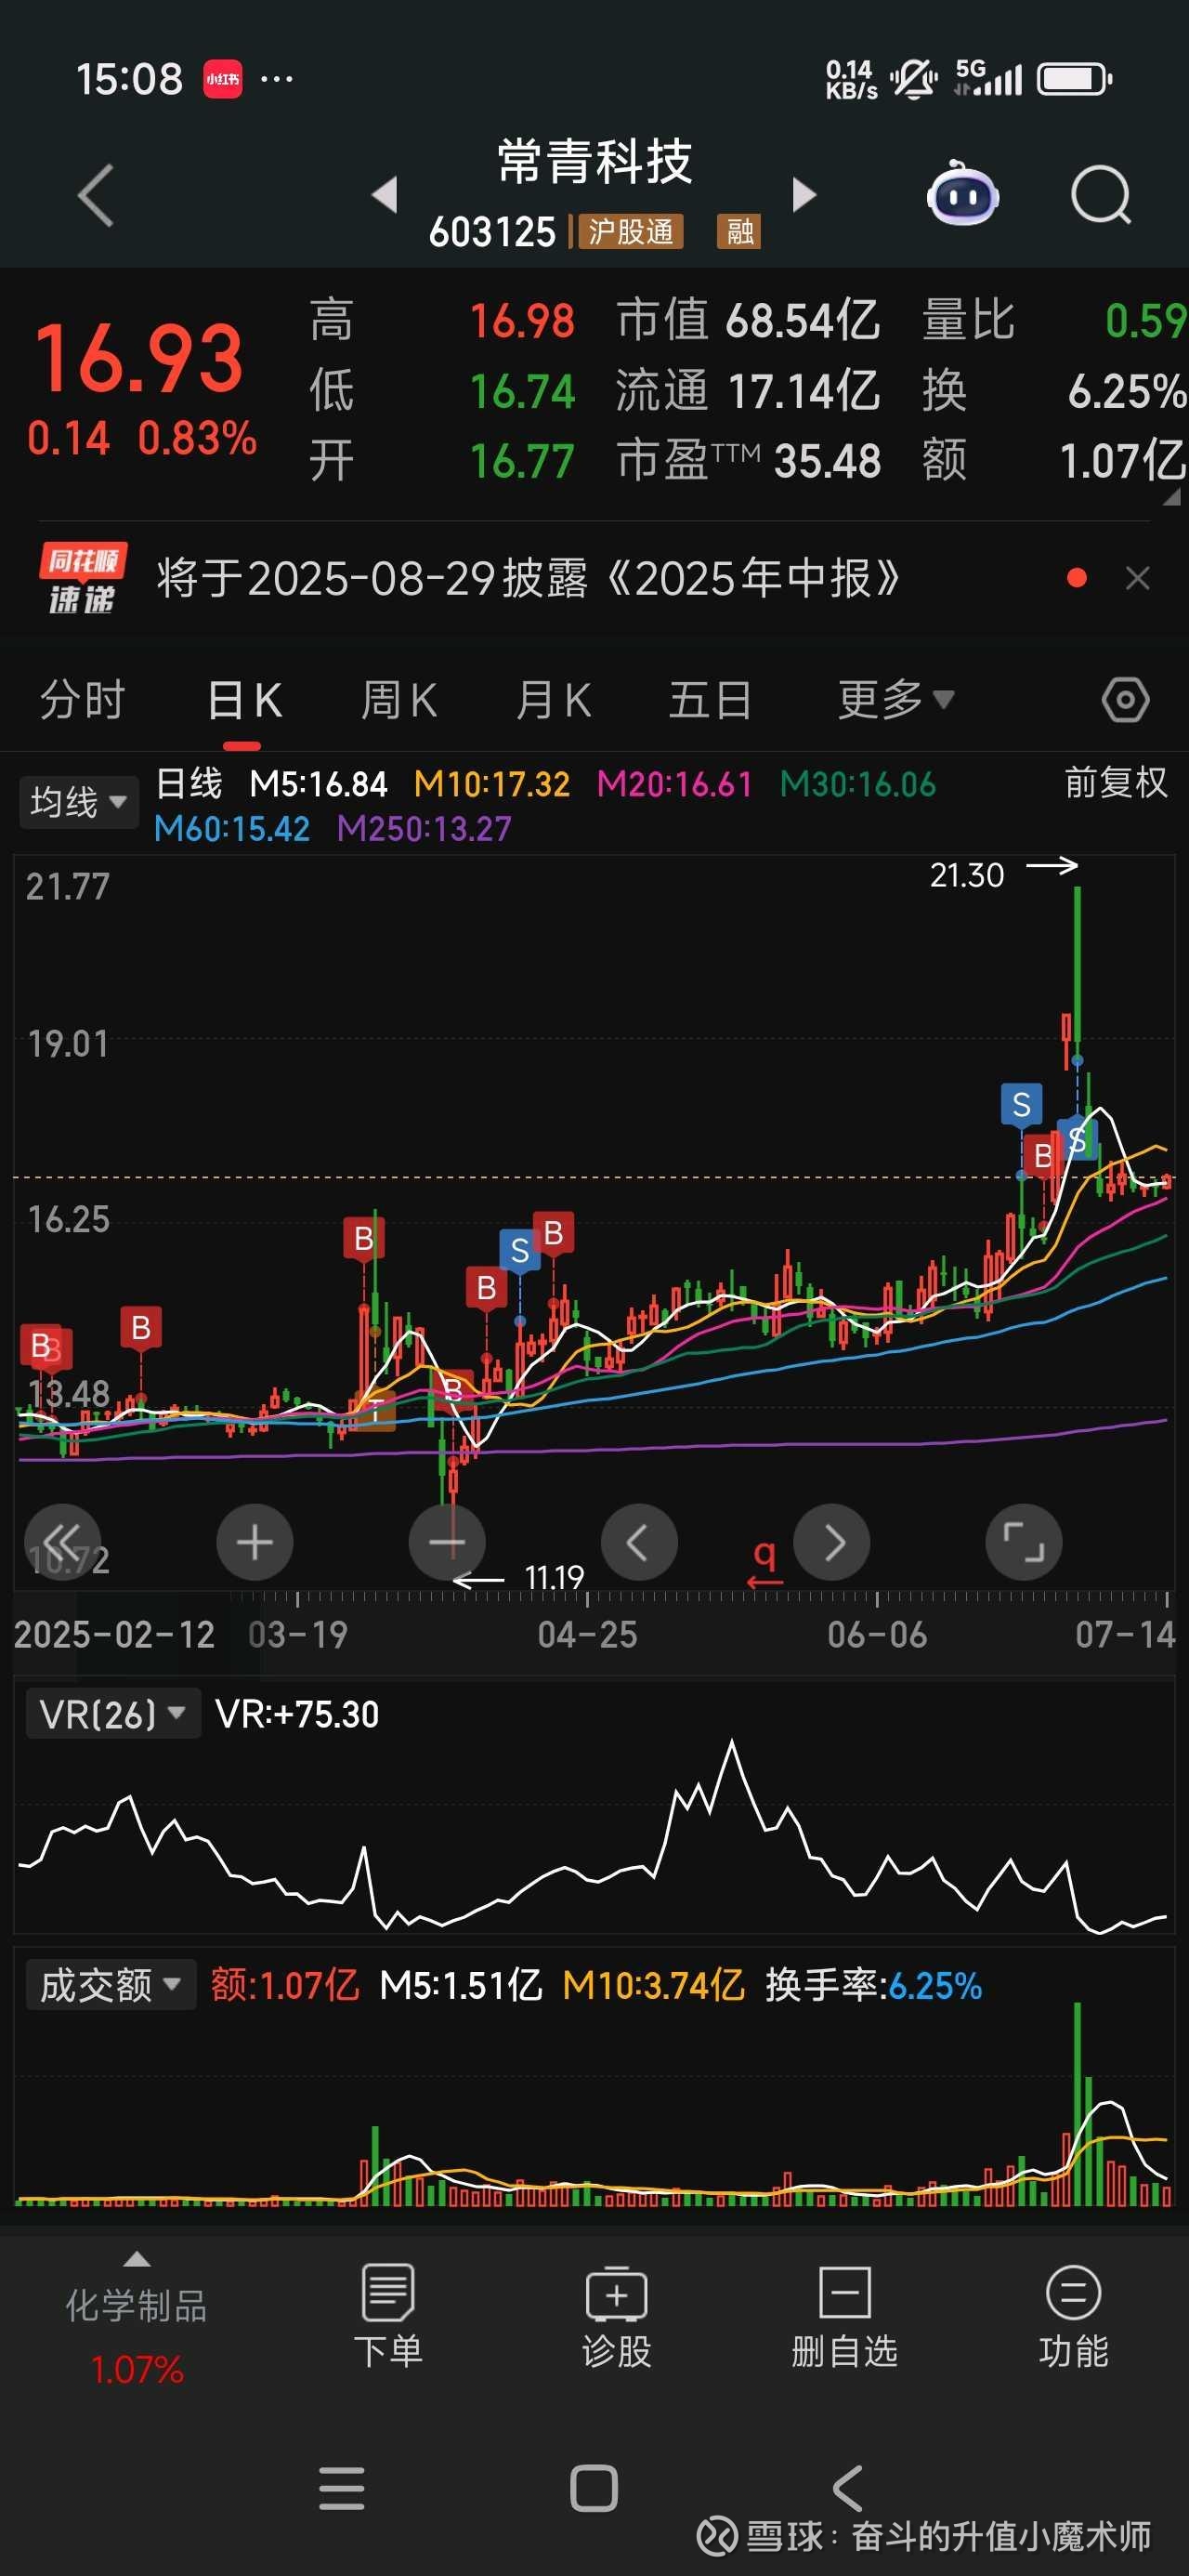This screenshot has height=2576, width=1189.
Task: Open the 均线 indicator dropdown
Action: pos(78,802)
